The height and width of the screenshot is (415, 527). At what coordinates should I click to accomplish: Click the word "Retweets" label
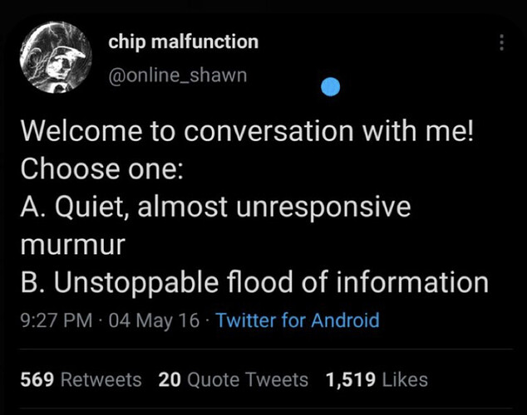coord(101,380)
